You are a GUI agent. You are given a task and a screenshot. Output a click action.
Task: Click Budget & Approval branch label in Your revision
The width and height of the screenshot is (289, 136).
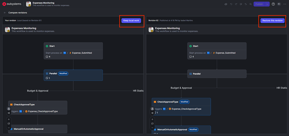tap(38, 91)
